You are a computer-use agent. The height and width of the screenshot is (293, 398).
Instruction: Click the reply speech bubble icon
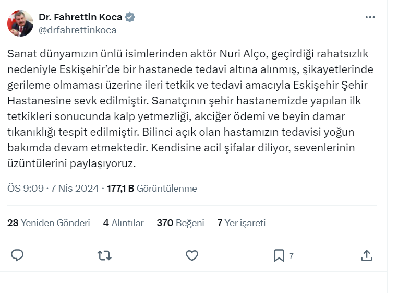pos(17,255)
